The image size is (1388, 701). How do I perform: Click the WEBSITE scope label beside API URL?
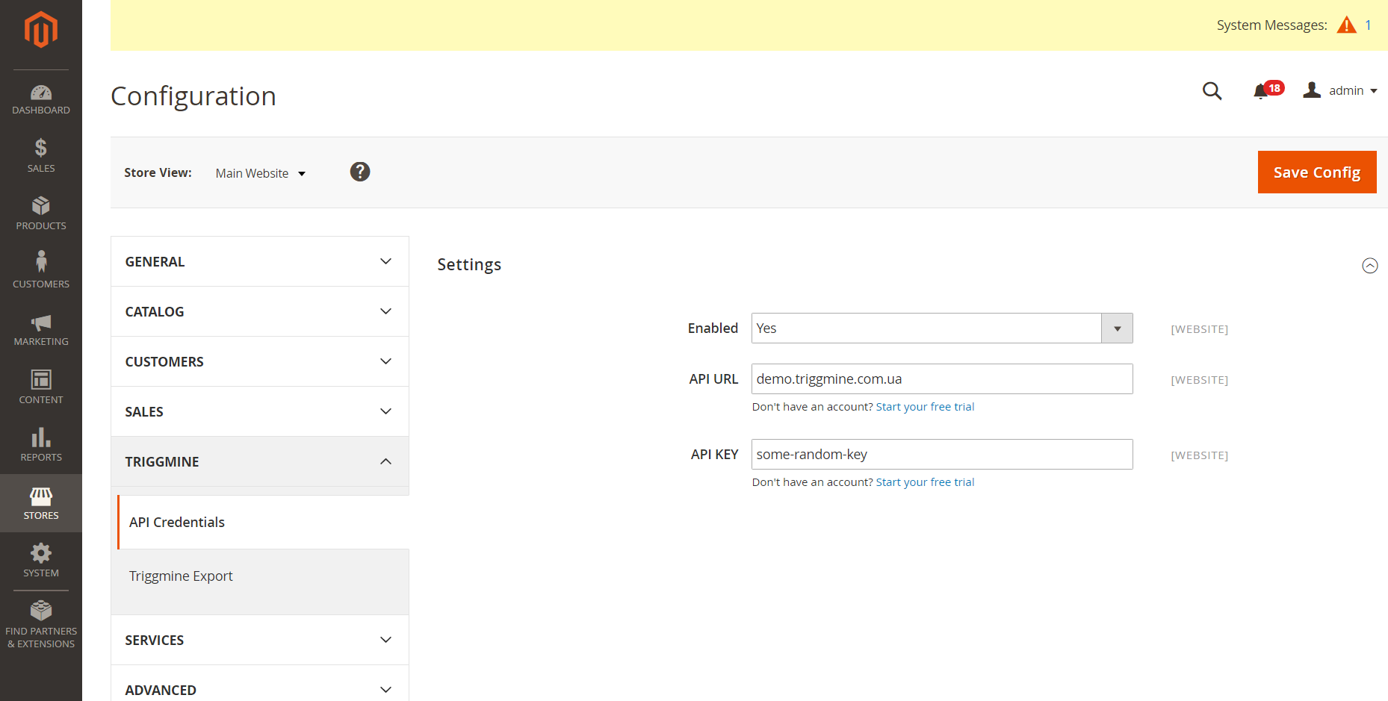pyautogui.click(x=1199, y=380)
